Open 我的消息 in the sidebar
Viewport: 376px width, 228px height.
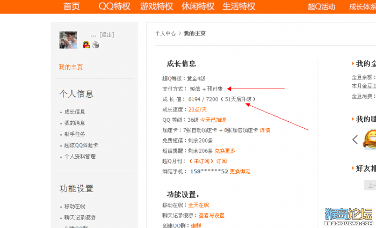pyautogui.click(x=75, y=123)
